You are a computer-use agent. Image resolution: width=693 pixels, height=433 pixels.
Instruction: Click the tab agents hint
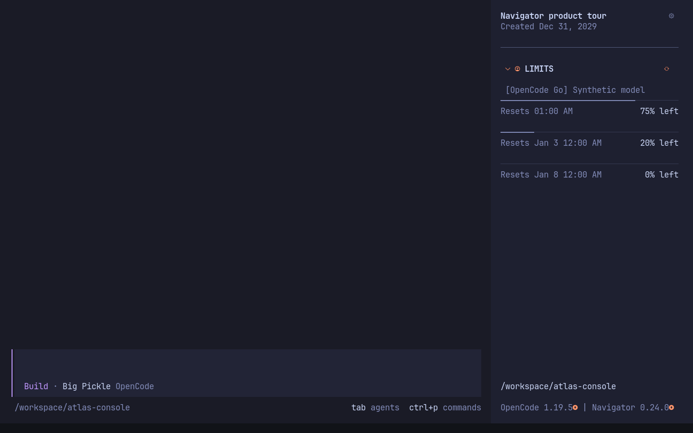click(375, 408)
